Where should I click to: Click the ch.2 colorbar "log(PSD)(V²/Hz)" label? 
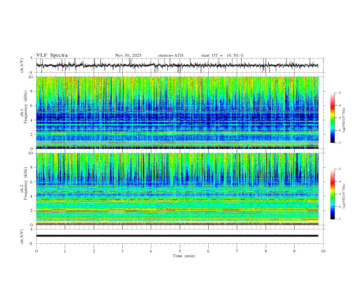click(344, 196)
